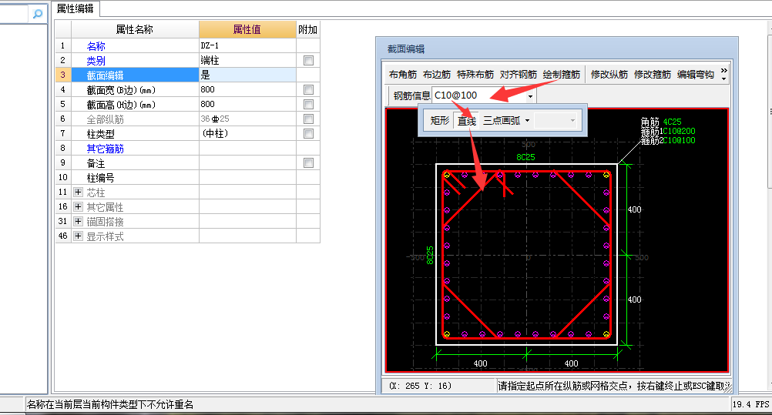Choose 直线 drawing mode

click(x=467, y=121)
